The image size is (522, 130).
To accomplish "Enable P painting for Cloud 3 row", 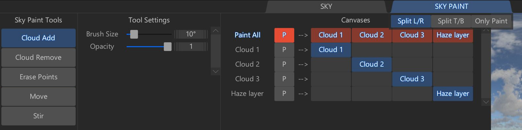I will tap(284, 79).
